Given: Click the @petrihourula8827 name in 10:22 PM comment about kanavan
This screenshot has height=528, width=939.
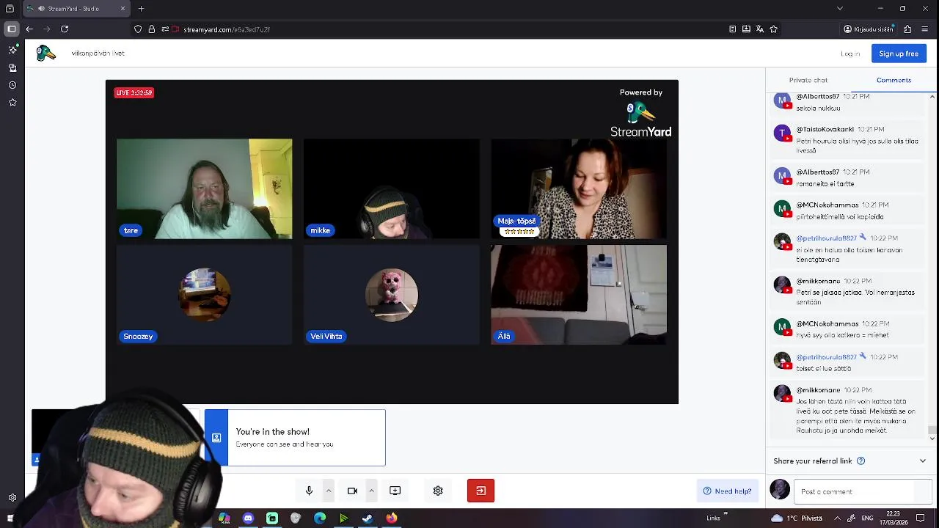Looking at the screenshot, I should 826,238.
